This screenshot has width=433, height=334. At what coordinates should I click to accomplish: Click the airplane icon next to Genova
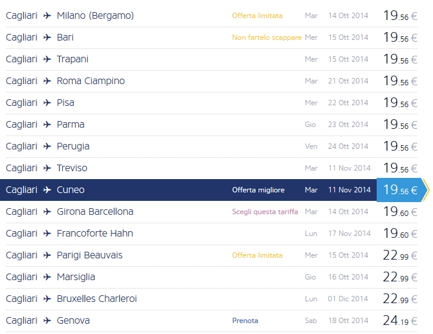click(x=47, y=321)
